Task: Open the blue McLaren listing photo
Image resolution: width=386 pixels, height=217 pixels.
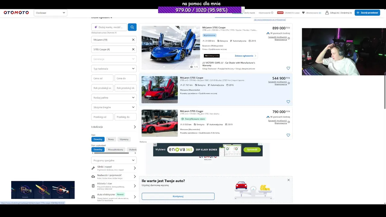Action: point(171,48)
